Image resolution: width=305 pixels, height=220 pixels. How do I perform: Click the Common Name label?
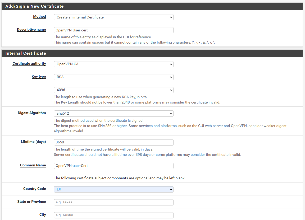33,165
